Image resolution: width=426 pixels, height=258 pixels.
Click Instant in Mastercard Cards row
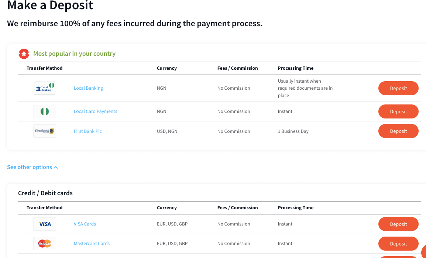click(x=285, y=243)
